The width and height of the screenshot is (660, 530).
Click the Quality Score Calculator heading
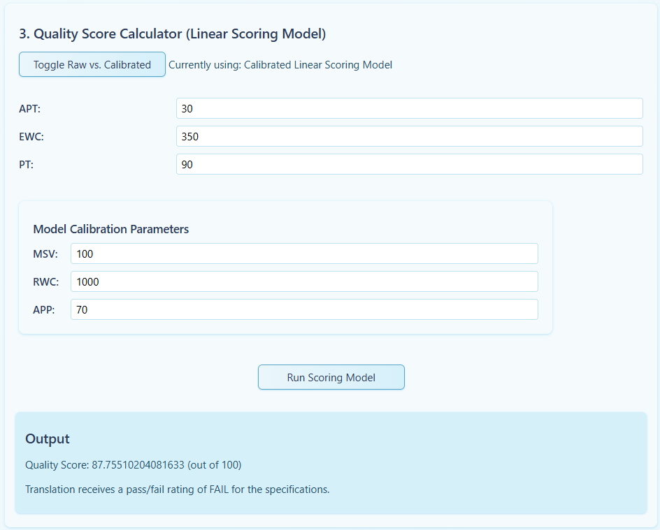pos(173,34)
